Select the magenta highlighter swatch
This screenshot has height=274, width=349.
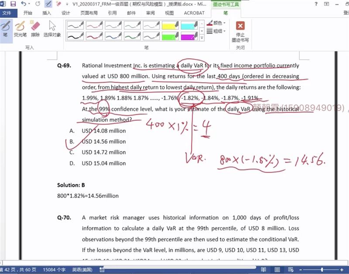pos(189,36)
